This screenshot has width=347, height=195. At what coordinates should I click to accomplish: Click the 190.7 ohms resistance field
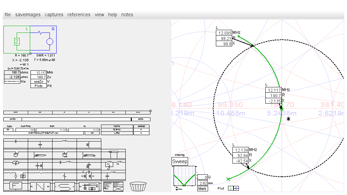tap(12, 72)
